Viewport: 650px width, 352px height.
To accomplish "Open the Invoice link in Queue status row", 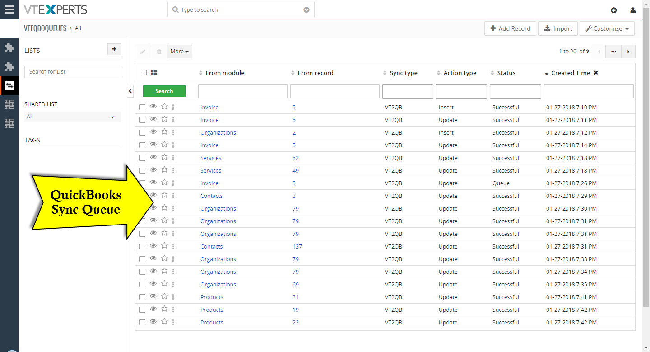I will pyautogui.click(x=209, y=183).
